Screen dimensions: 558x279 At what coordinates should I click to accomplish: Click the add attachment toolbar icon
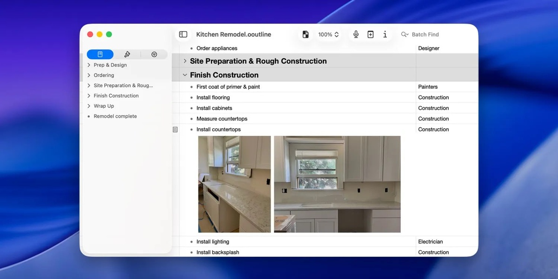pyautogui.click(x=371, y=34)
